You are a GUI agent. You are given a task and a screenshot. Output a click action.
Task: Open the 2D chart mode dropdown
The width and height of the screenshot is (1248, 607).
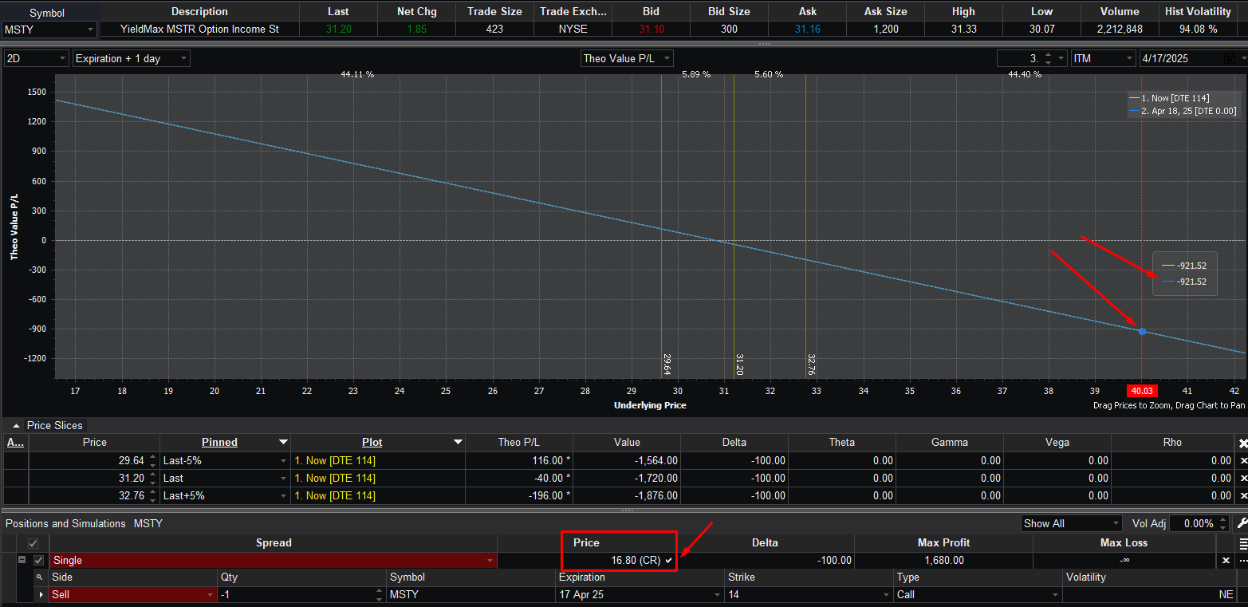pos(63,59)
